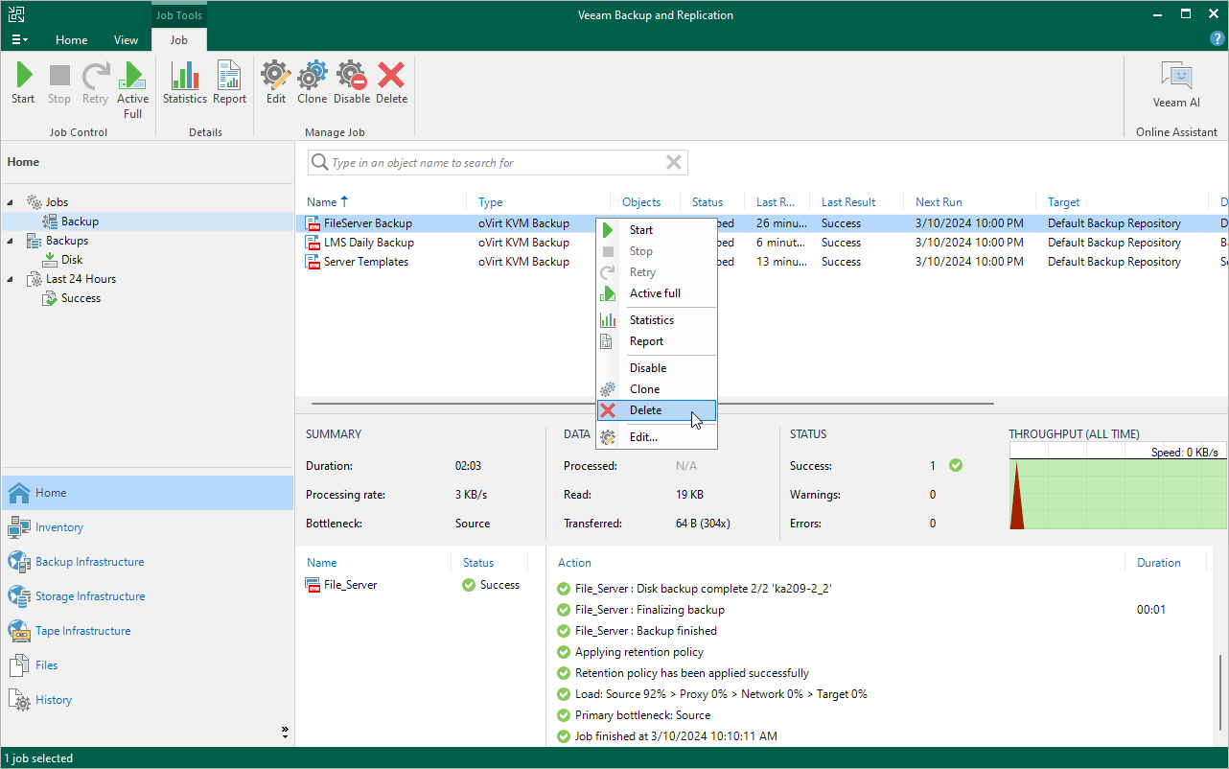Image resolution: width=1229 pixels, height=769 pixels.
Task: Switch to the Home ribbon tab
Action: [x=72, y=40]
